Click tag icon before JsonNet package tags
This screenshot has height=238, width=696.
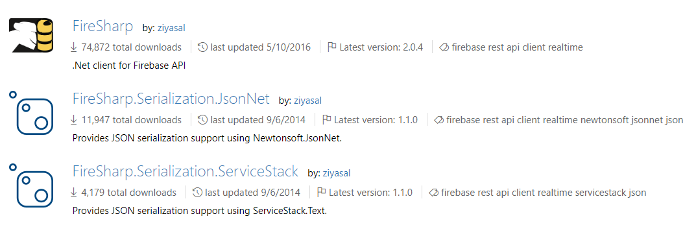[x=438, y=120]
